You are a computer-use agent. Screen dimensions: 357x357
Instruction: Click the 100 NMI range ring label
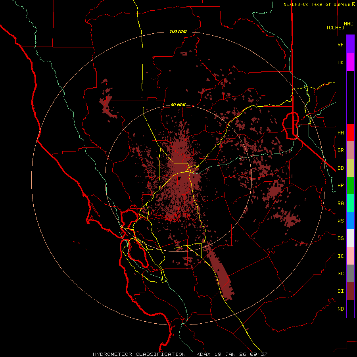[178, 31]
